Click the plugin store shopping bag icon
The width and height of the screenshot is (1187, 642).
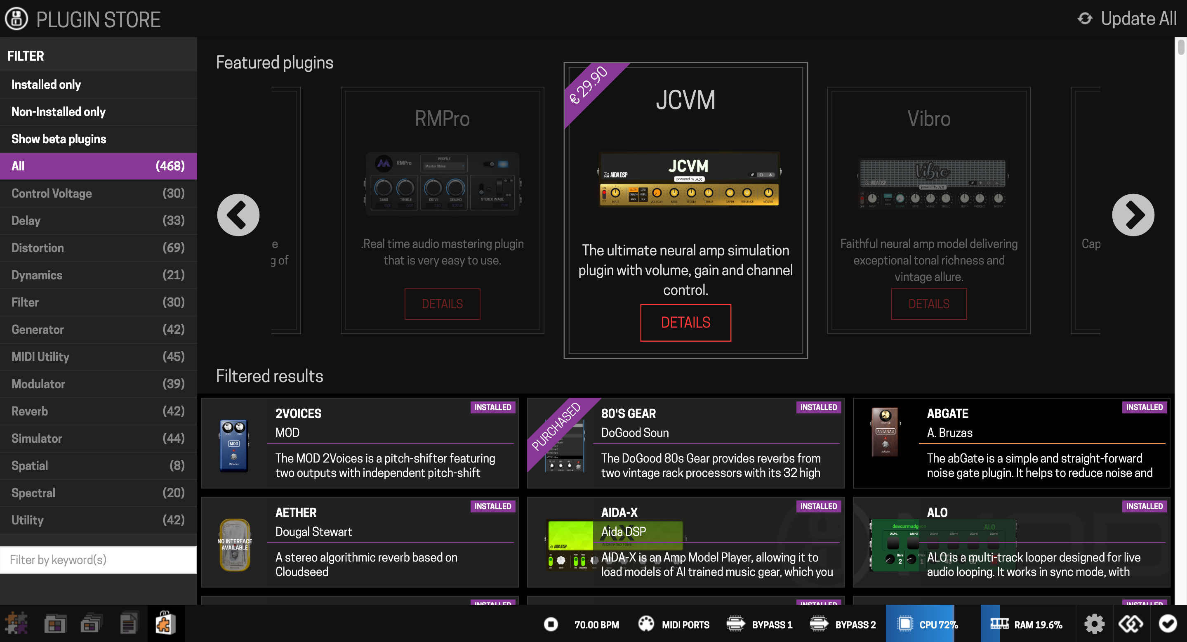click(x=165, y=624)
